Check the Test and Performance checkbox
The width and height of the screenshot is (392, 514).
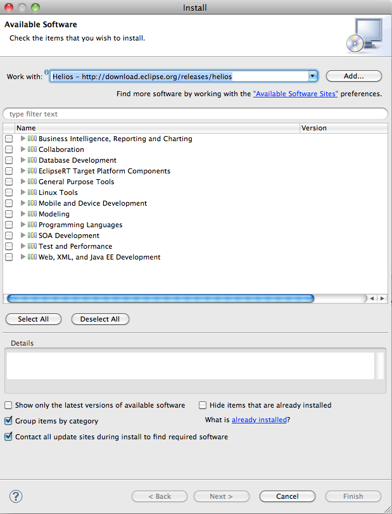(9, 246)
